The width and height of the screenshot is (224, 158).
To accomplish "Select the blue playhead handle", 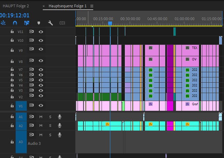I will (x=110, y=23).
